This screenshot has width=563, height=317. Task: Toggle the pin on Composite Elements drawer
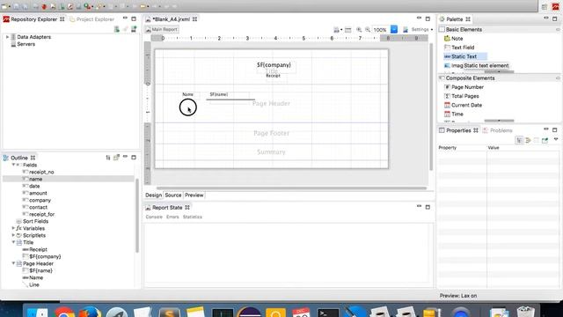pos(558,78)
